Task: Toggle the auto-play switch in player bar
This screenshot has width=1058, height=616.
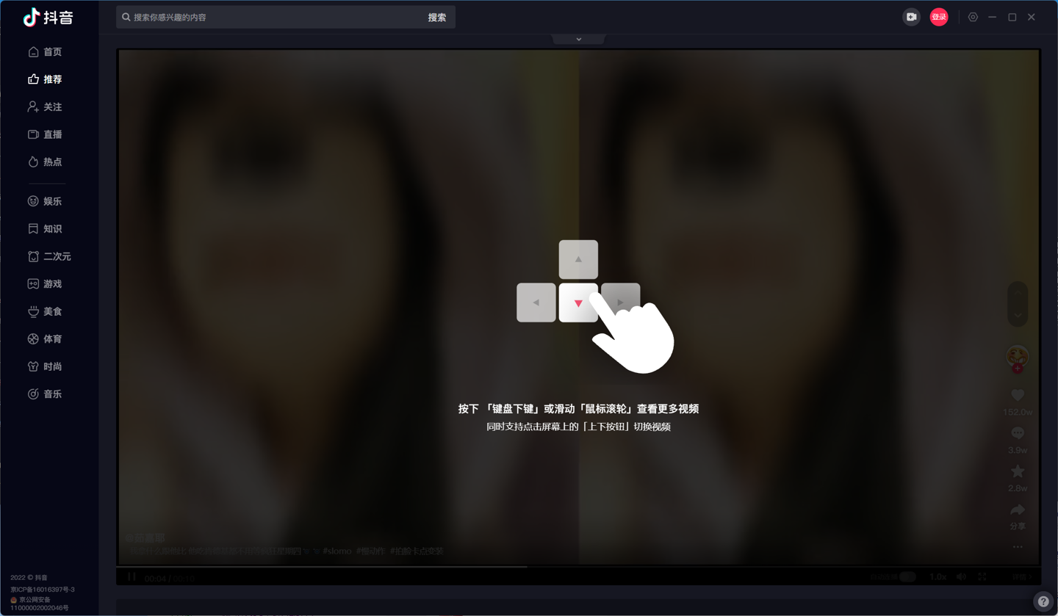Action: 908,577
